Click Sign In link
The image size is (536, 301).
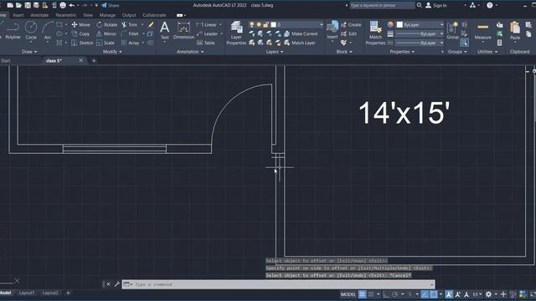[435, 5]
